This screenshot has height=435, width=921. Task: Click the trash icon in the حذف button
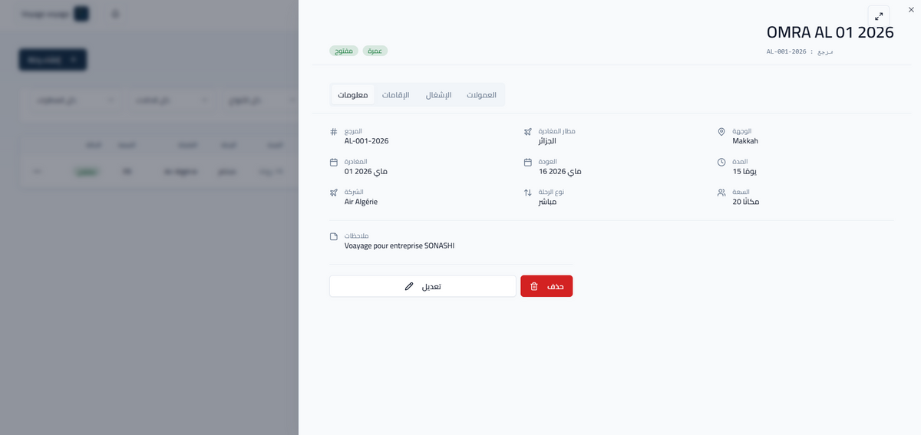(x=534, y=286)
